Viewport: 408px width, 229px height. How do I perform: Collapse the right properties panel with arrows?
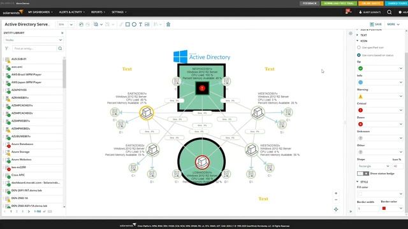(x=351, y=212)
